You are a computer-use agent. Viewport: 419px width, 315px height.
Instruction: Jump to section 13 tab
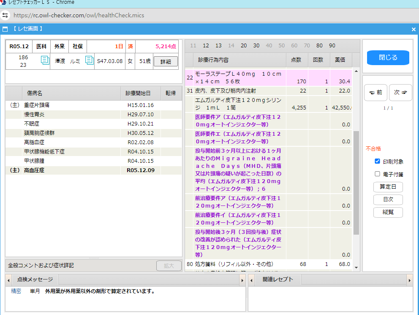(219, 46)
